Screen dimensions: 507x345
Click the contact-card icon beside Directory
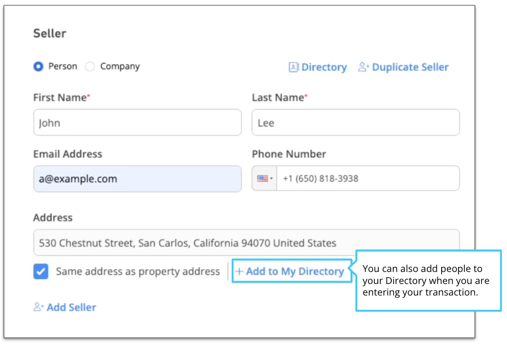coord(293,67)
